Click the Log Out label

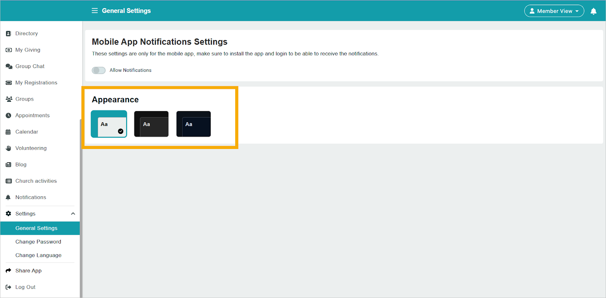[25, 287]
